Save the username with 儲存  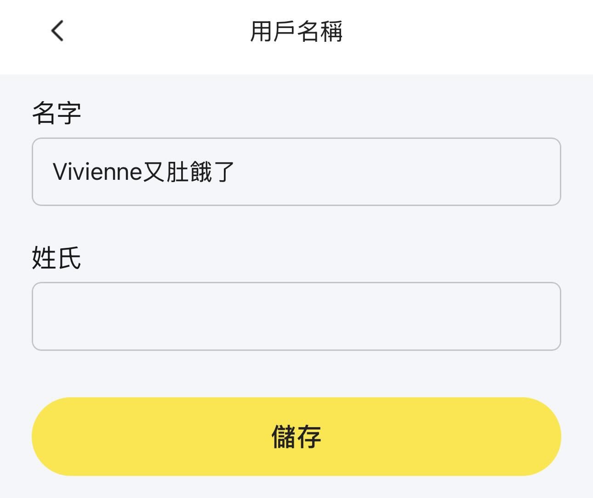tap(296, 436)
